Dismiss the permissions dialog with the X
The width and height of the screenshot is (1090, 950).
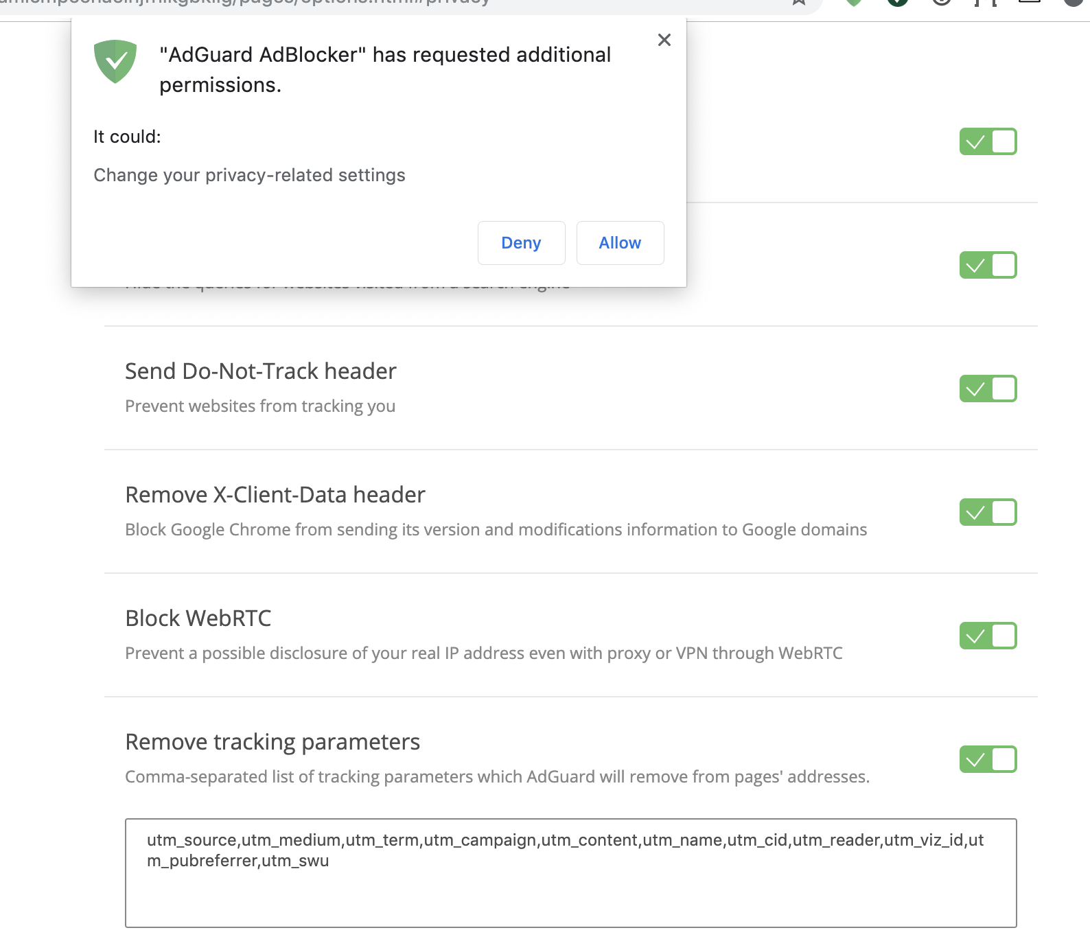pyautogui.click(x=664, y=40)
